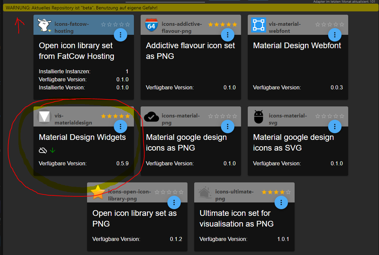Click the icons-material-svg Android robot icon
This screenshot has height=255, width=379.
(x=258, y=117)
